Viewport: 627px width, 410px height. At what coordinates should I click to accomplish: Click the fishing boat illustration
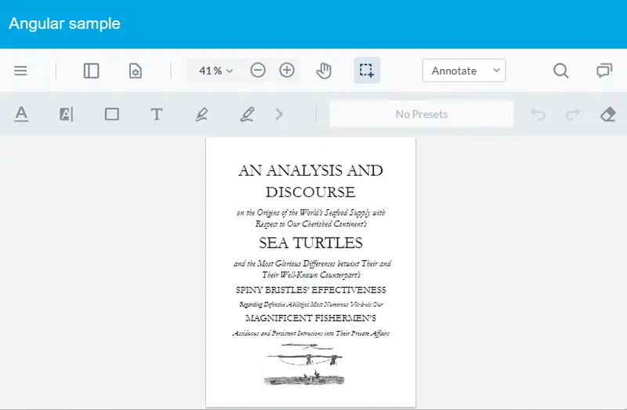pyautogui.click(x=304, y=365)
